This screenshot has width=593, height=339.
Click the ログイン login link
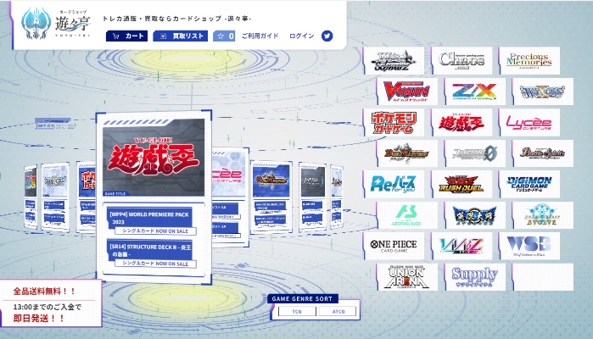click(302, 36)
